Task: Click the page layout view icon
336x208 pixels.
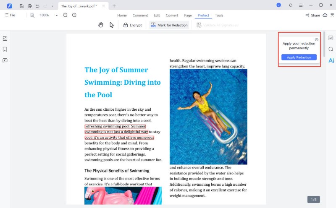Action: (32, 15)
